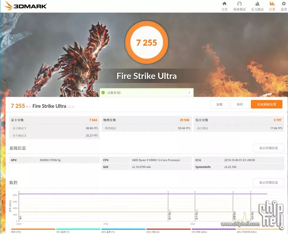Click the SystemInfo version v5.22.743
The image size is (288, 234).
coord(230,167)
